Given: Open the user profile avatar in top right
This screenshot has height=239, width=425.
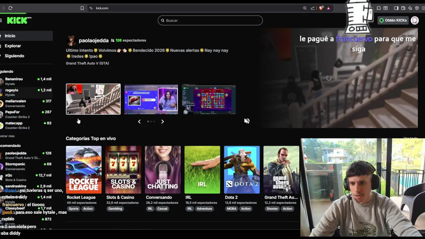Looking at the screenshot, I should (x=415, y=20).
